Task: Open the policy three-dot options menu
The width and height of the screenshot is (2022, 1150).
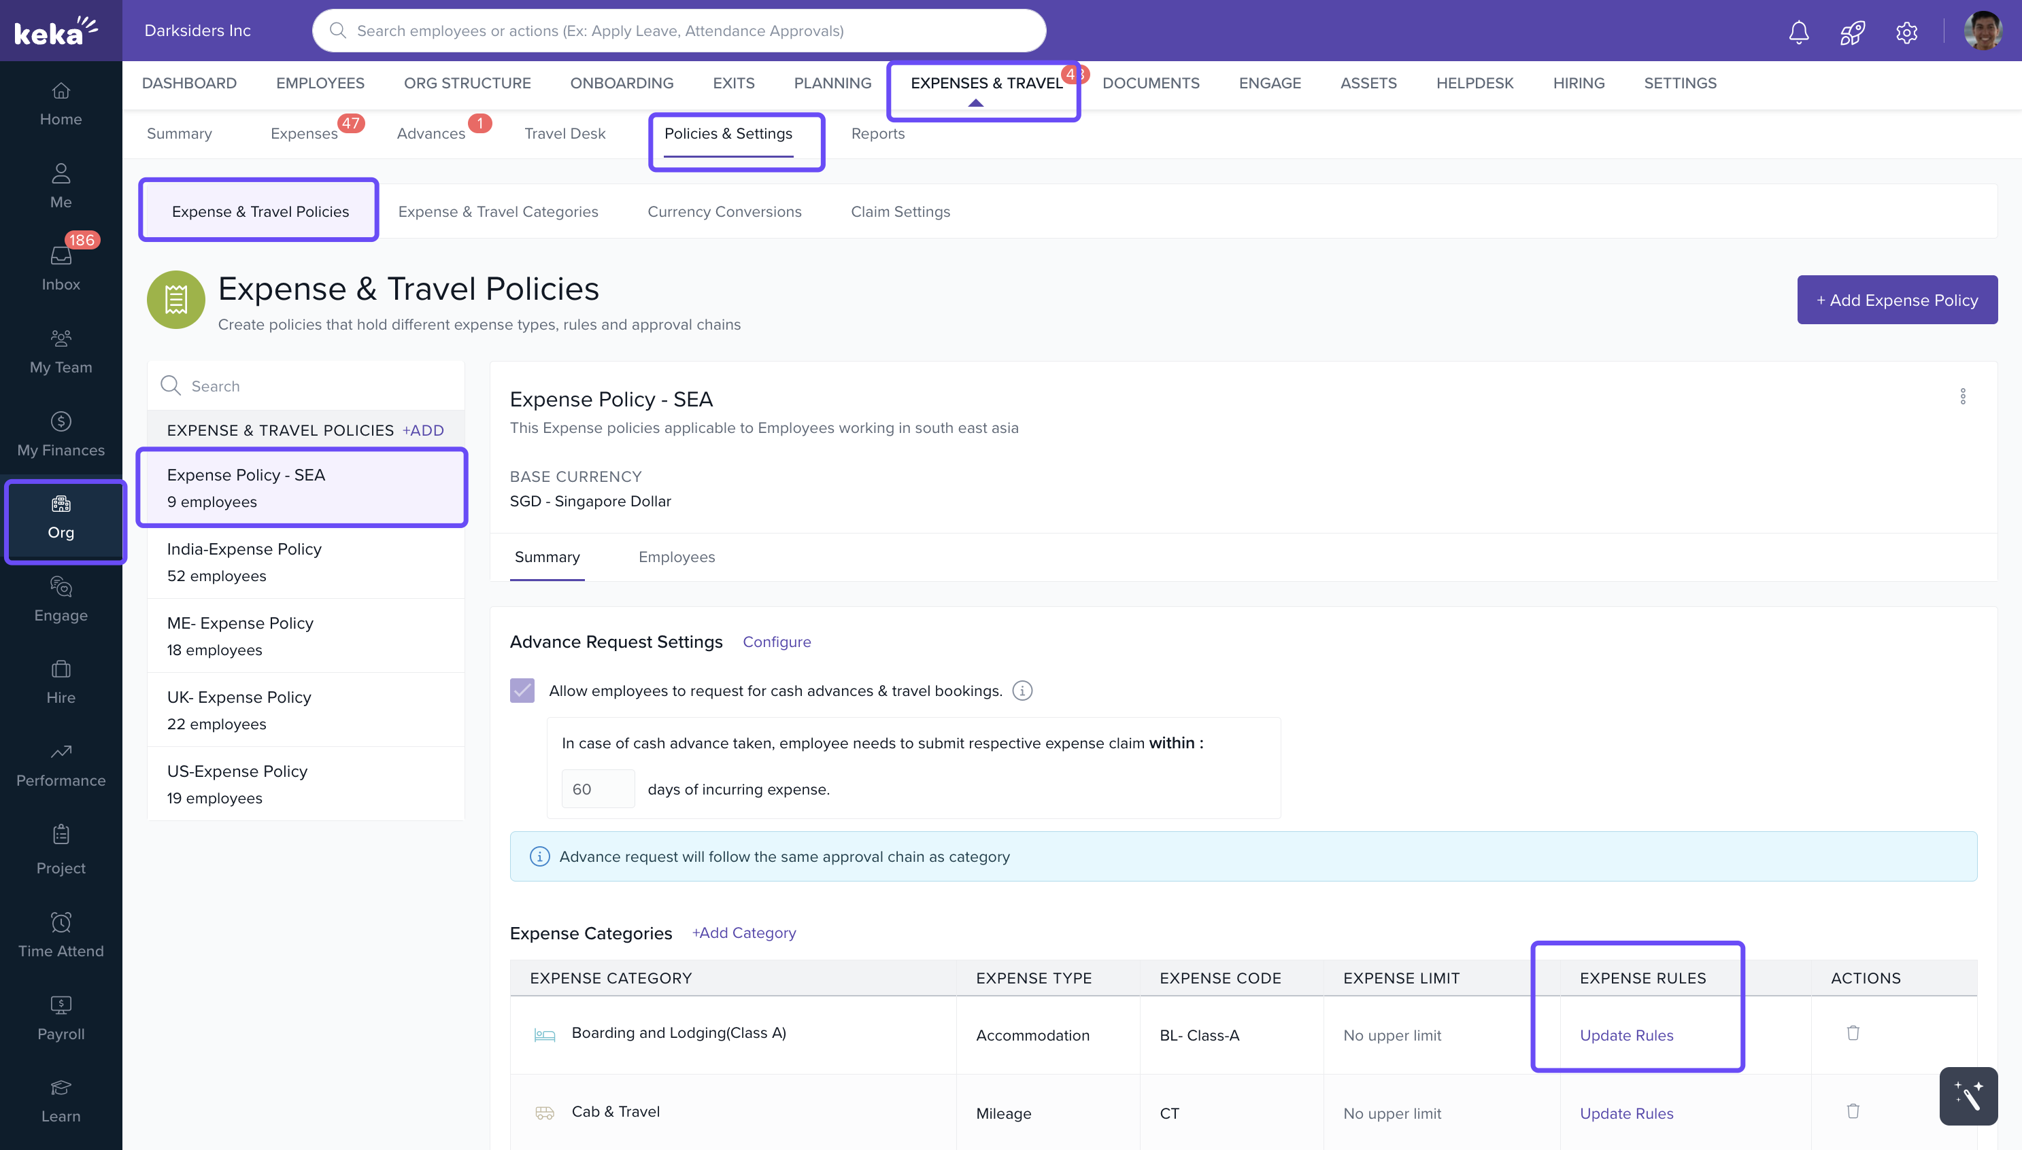Action: click(x=1962, y=396)
